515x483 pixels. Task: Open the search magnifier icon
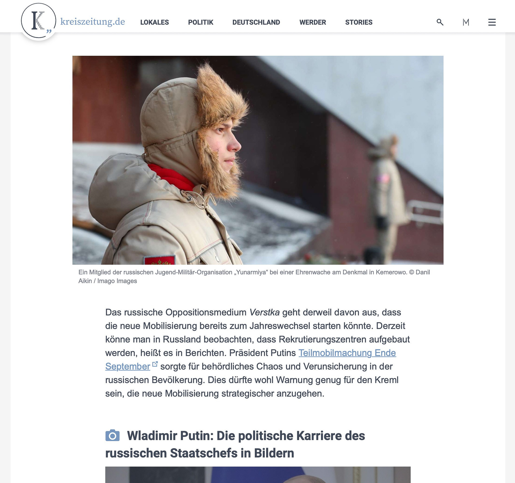coord(440,22)
